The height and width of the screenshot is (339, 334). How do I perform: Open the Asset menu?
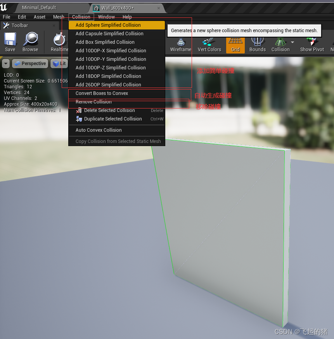40,17
